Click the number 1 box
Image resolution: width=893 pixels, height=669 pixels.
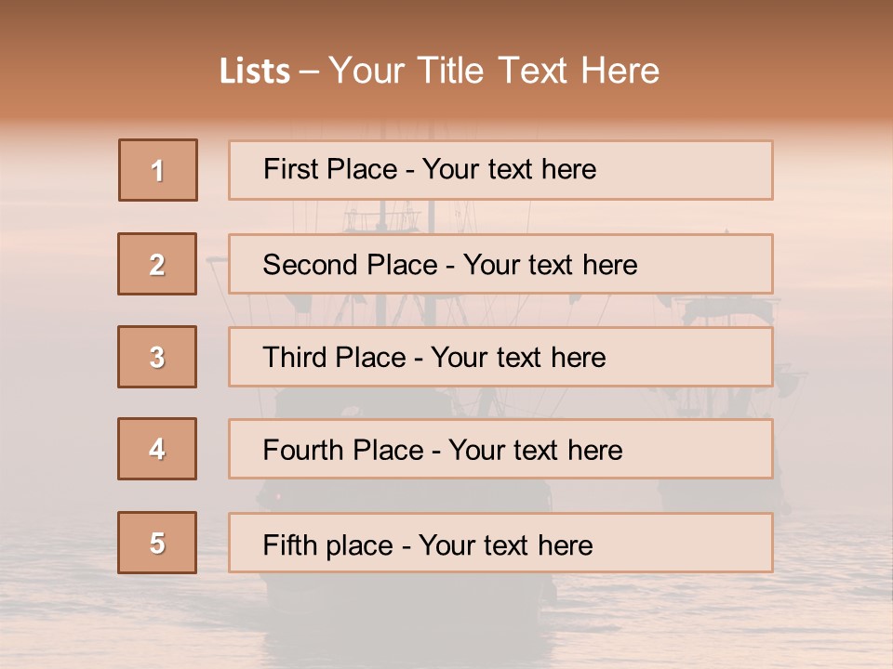point(158,170)
